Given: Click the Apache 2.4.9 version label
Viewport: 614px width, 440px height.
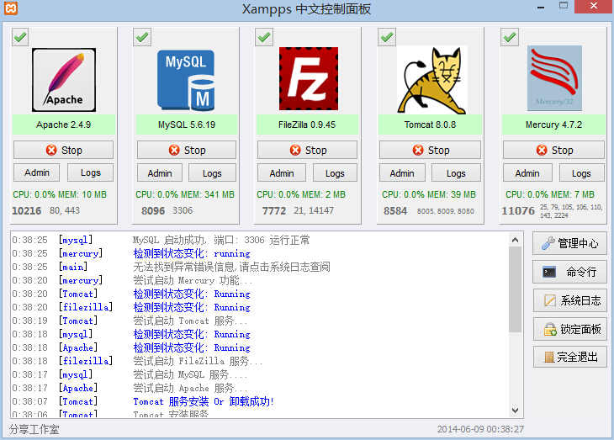Looking at the screenshot, I should pos(63,125).
